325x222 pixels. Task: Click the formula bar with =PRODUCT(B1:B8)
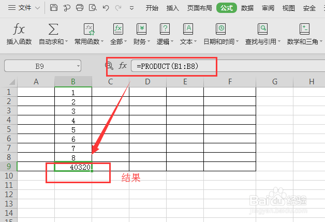[x=228, y=66]
